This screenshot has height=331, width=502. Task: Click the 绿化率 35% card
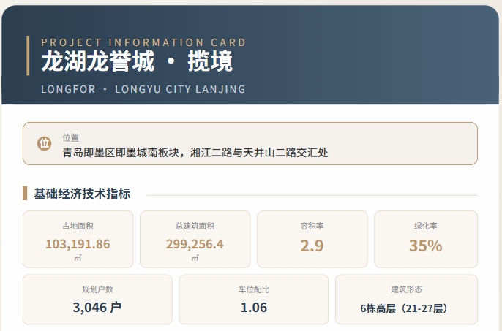pyautogui.click(x=426, y=239)
